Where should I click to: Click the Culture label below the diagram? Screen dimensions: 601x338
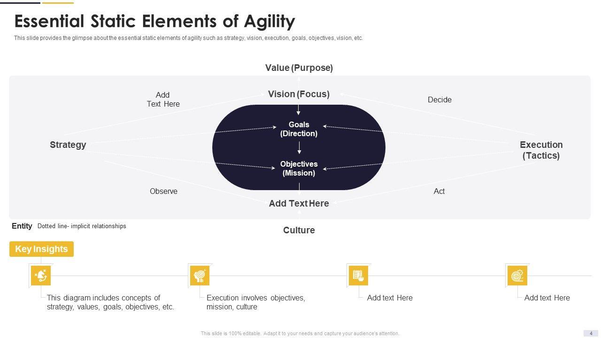299,230
